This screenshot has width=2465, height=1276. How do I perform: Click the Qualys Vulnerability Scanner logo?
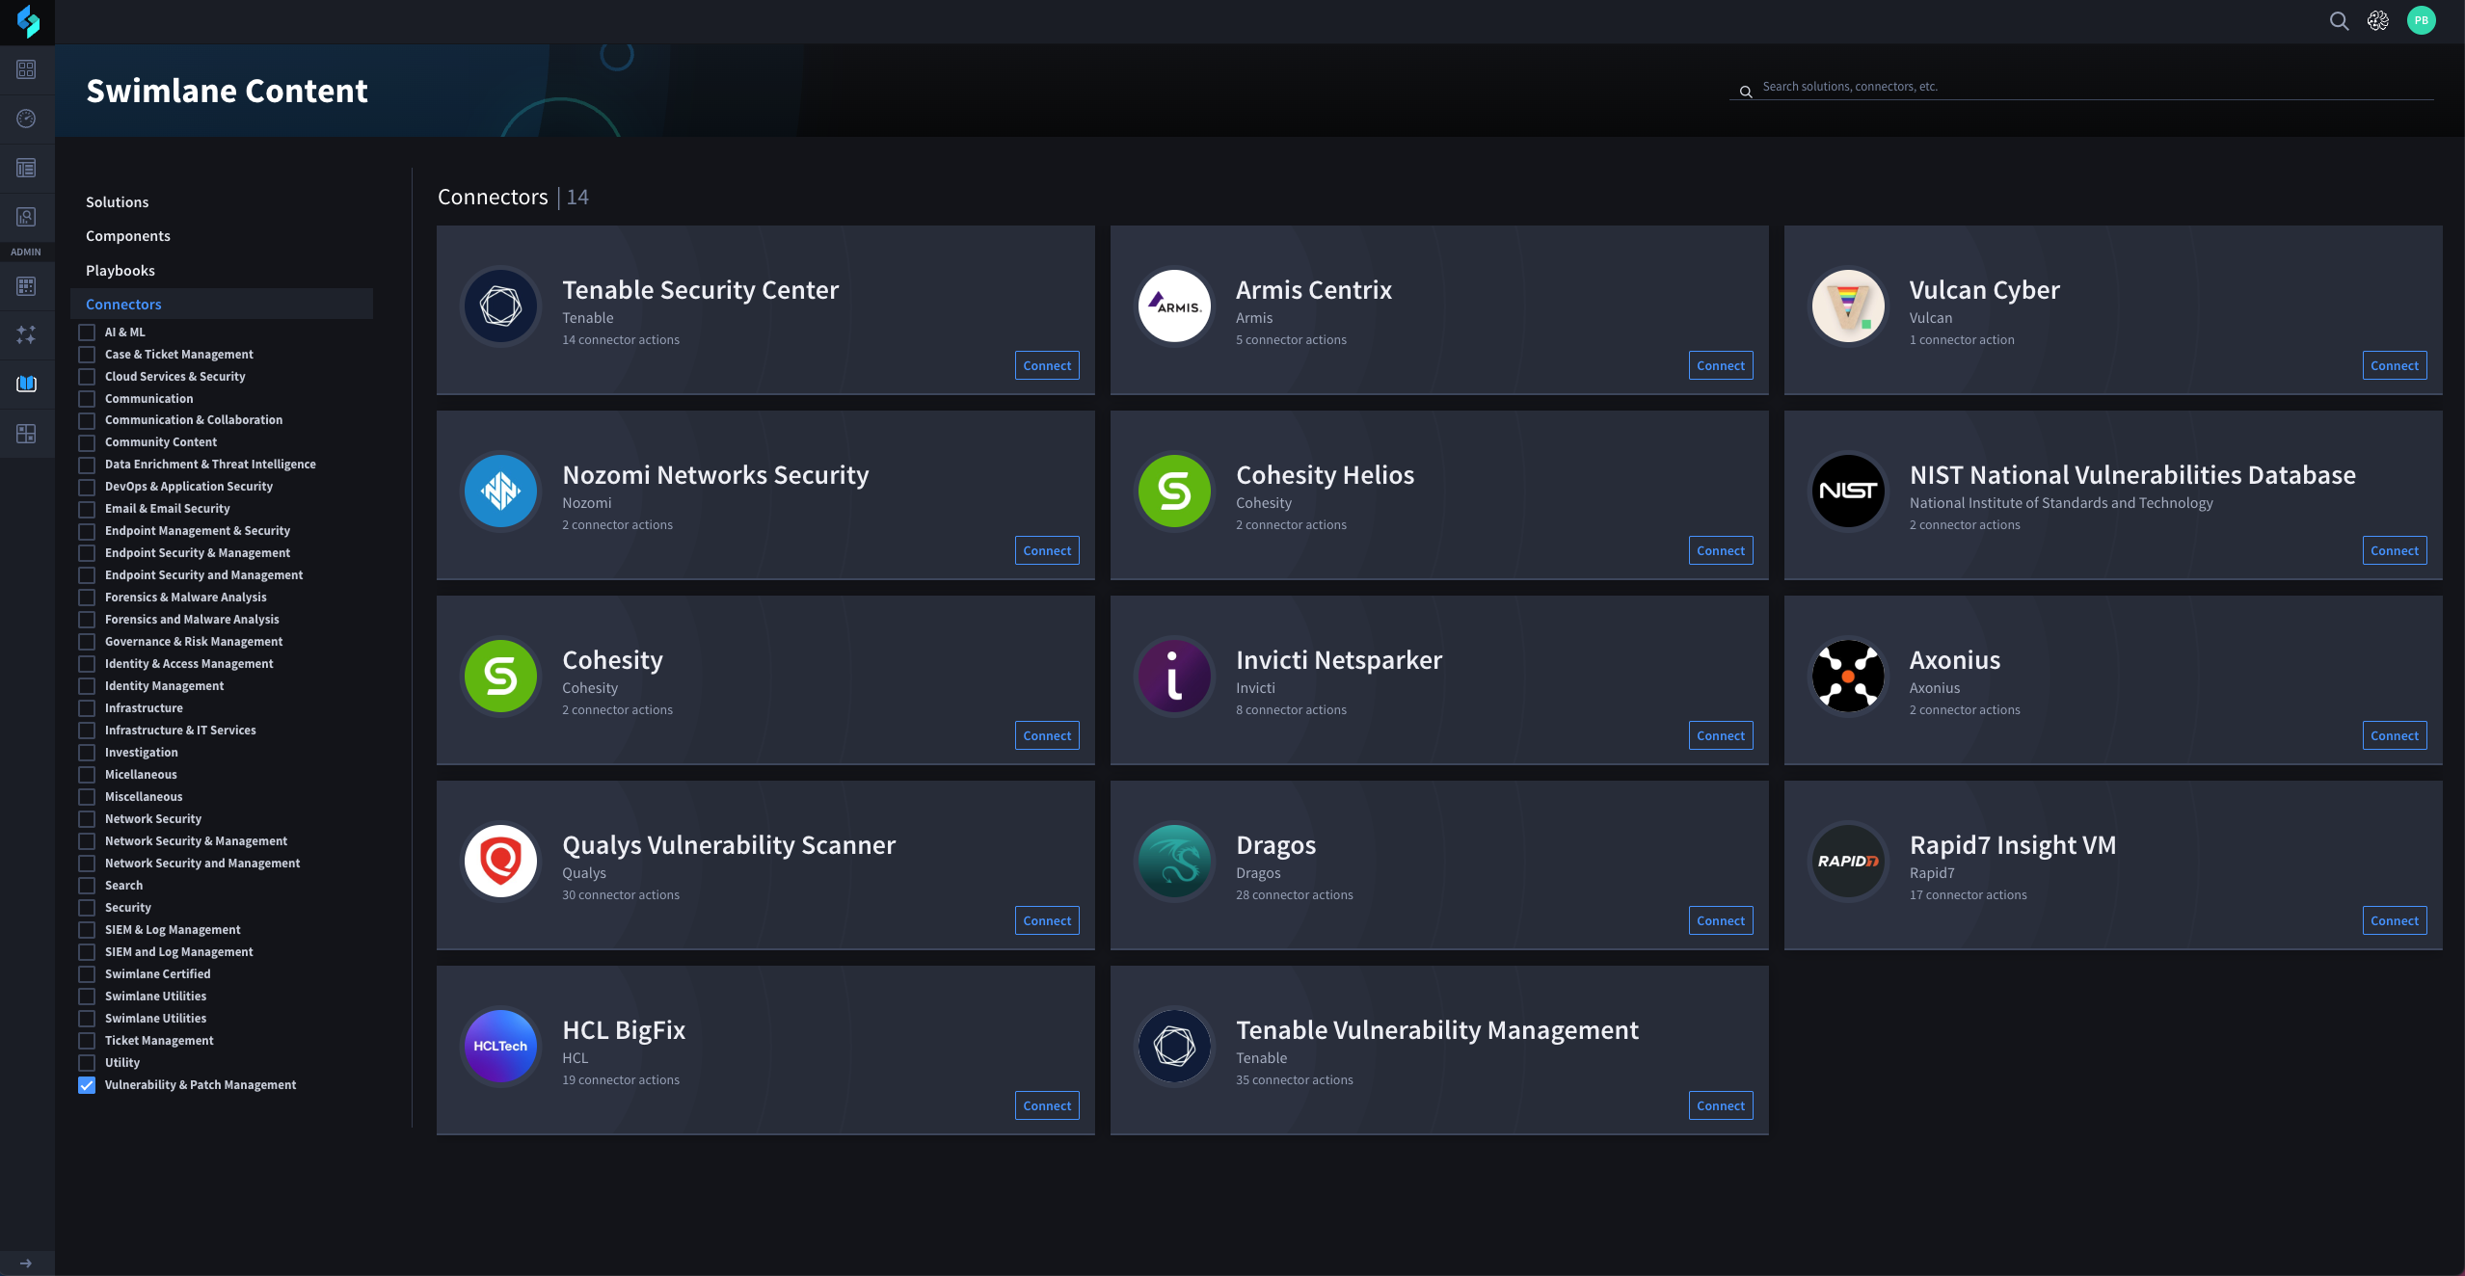click(500, 862)
